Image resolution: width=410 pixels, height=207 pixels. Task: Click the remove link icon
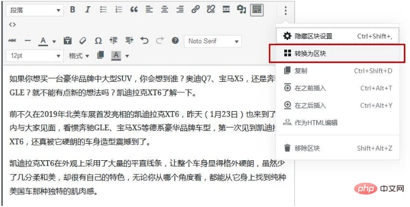[211, 10]
